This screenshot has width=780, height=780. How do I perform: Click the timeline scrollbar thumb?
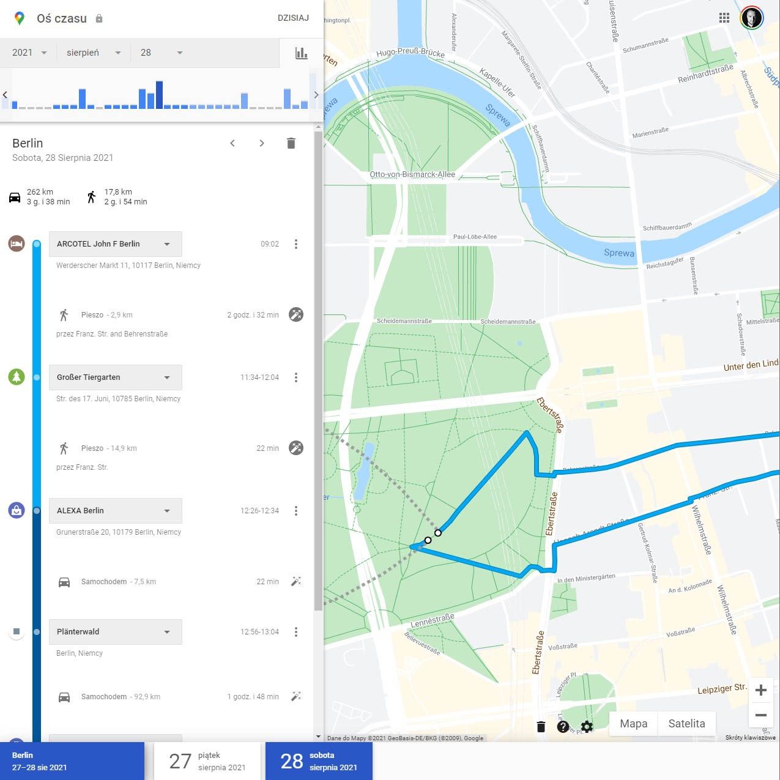point(318,370)
